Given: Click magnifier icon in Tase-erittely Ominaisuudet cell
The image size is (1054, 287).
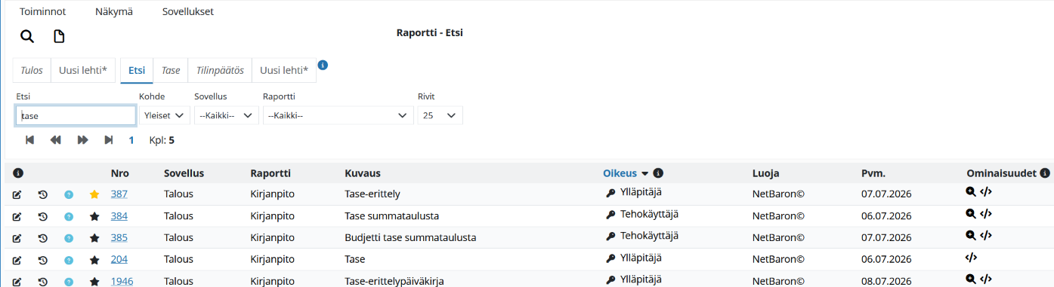Looking at the screenshot, I should point(971,191).
